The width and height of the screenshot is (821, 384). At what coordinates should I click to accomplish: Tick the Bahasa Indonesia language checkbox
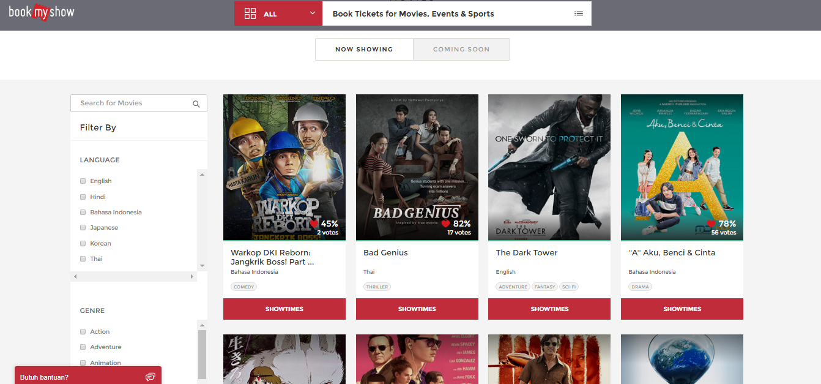(x=83, y=212)
